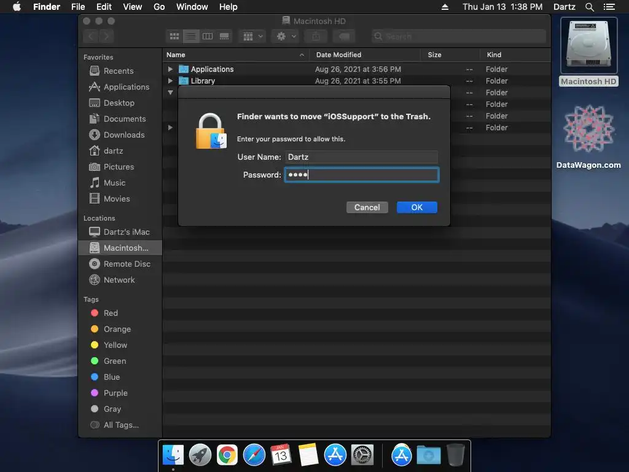Viewport: 629px width, 472px height.
Task: Show All Tags in sidebar
Action: click(x=115, y=425)
